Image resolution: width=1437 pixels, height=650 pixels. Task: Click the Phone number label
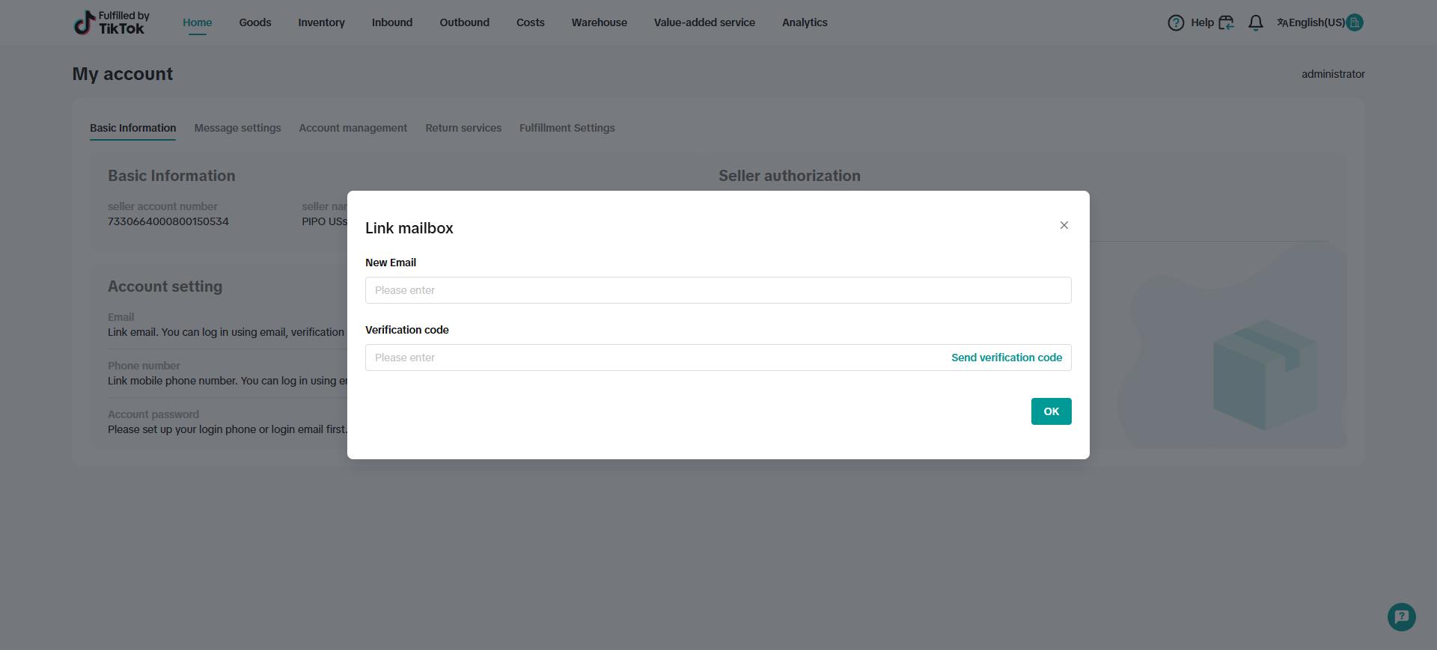(144, 366)
